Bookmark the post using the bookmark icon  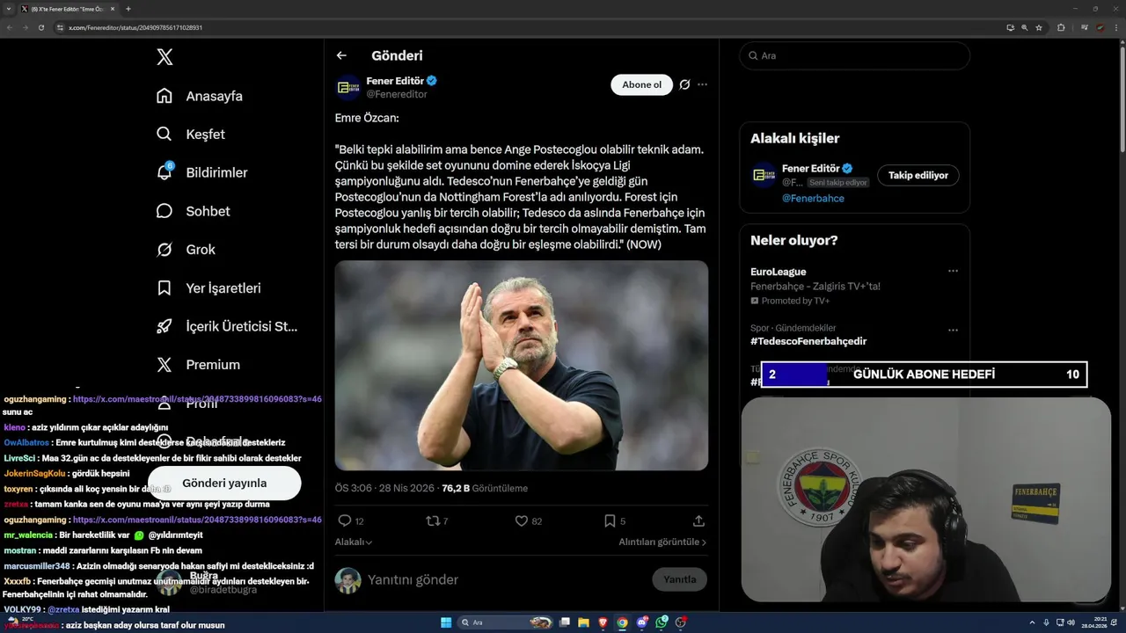tap(610, 520)
